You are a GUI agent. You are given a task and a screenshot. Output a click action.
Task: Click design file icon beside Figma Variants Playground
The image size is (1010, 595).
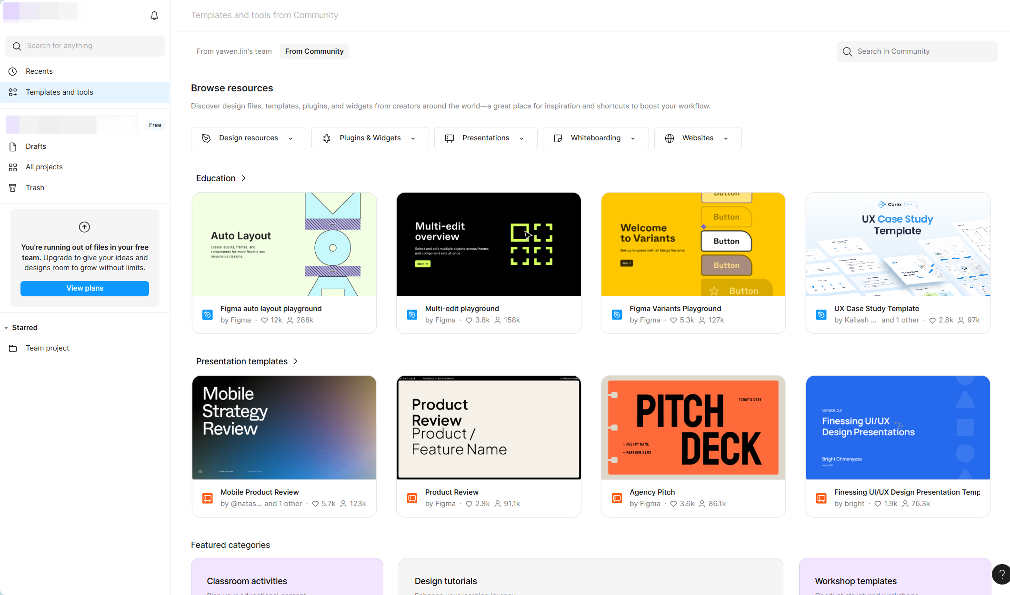tap(617, 314)
